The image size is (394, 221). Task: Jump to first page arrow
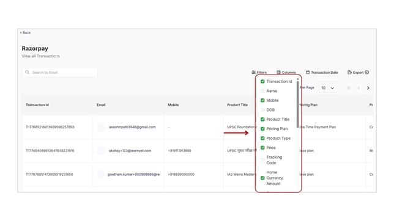coord(349,88)
